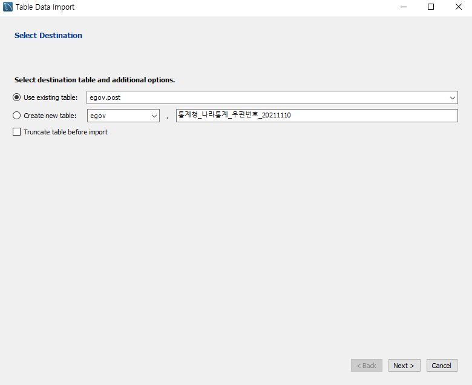The width and height of the screenshot is (472, 385).
Task: Maximize the Table Data Import window
Action: 431,7
